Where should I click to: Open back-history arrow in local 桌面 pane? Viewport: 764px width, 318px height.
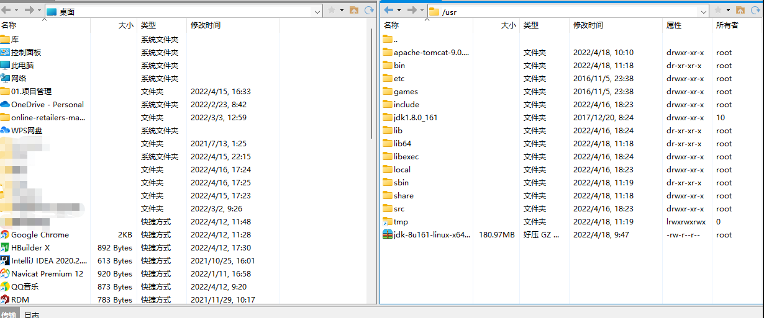tap(17, 11)
